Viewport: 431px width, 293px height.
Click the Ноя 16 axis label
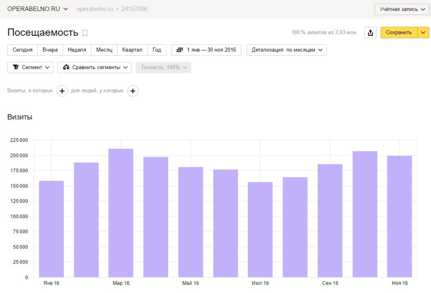(x=400, y=283)
